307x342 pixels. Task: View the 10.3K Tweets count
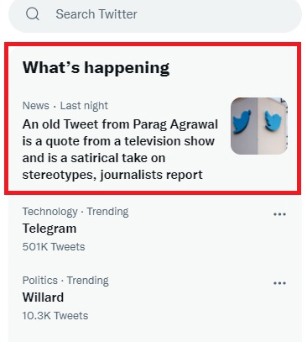click(55, 316)
